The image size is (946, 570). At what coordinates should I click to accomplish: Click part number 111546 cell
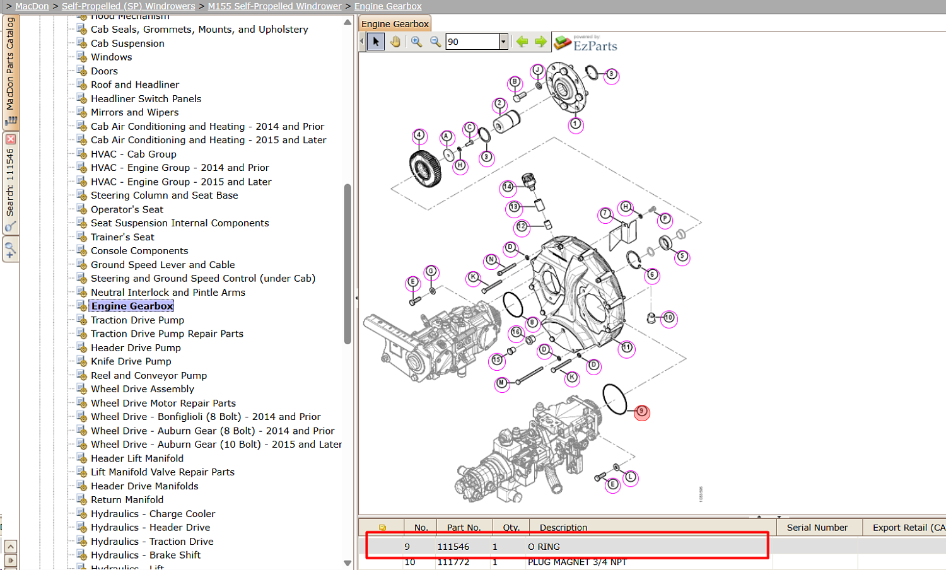click(453, 547)
